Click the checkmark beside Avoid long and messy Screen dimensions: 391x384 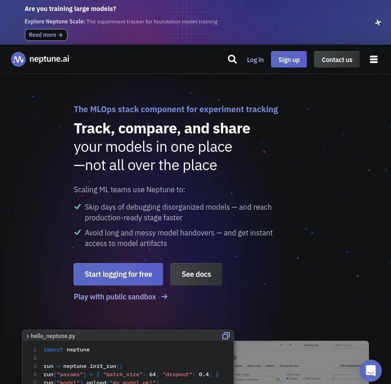[x=78, y=232]
